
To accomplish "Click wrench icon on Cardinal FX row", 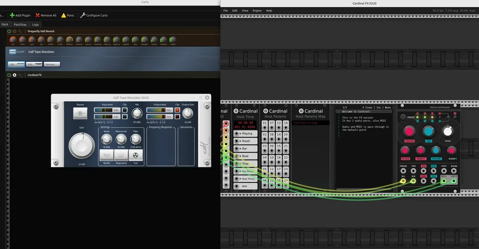I will click(x=20, y=75).
